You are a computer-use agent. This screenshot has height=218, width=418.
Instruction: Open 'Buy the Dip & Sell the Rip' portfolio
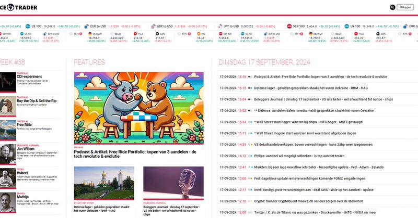click(37, 100)
